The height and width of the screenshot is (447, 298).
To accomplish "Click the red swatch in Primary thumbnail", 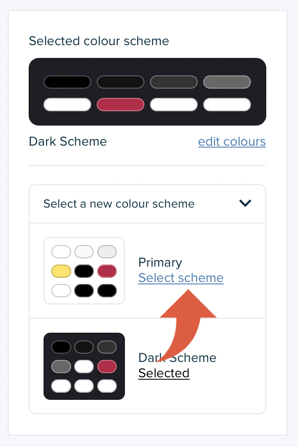I will [107, 271].
